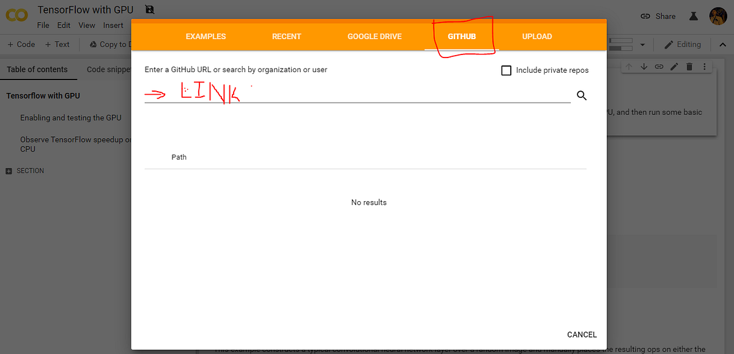Switch to the EXAMPLES tab

click(206, 37)
